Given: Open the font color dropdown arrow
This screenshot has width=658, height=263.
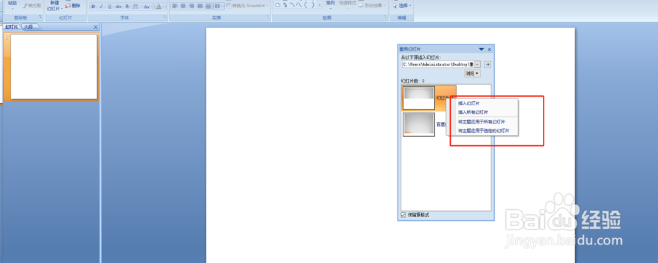Looking at the screenshot, I should (x=164, y=7).
